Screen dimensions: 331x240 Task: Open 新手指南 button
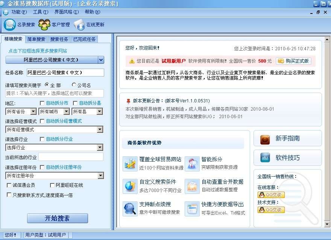pyautogui.click(x=287, y=138)
